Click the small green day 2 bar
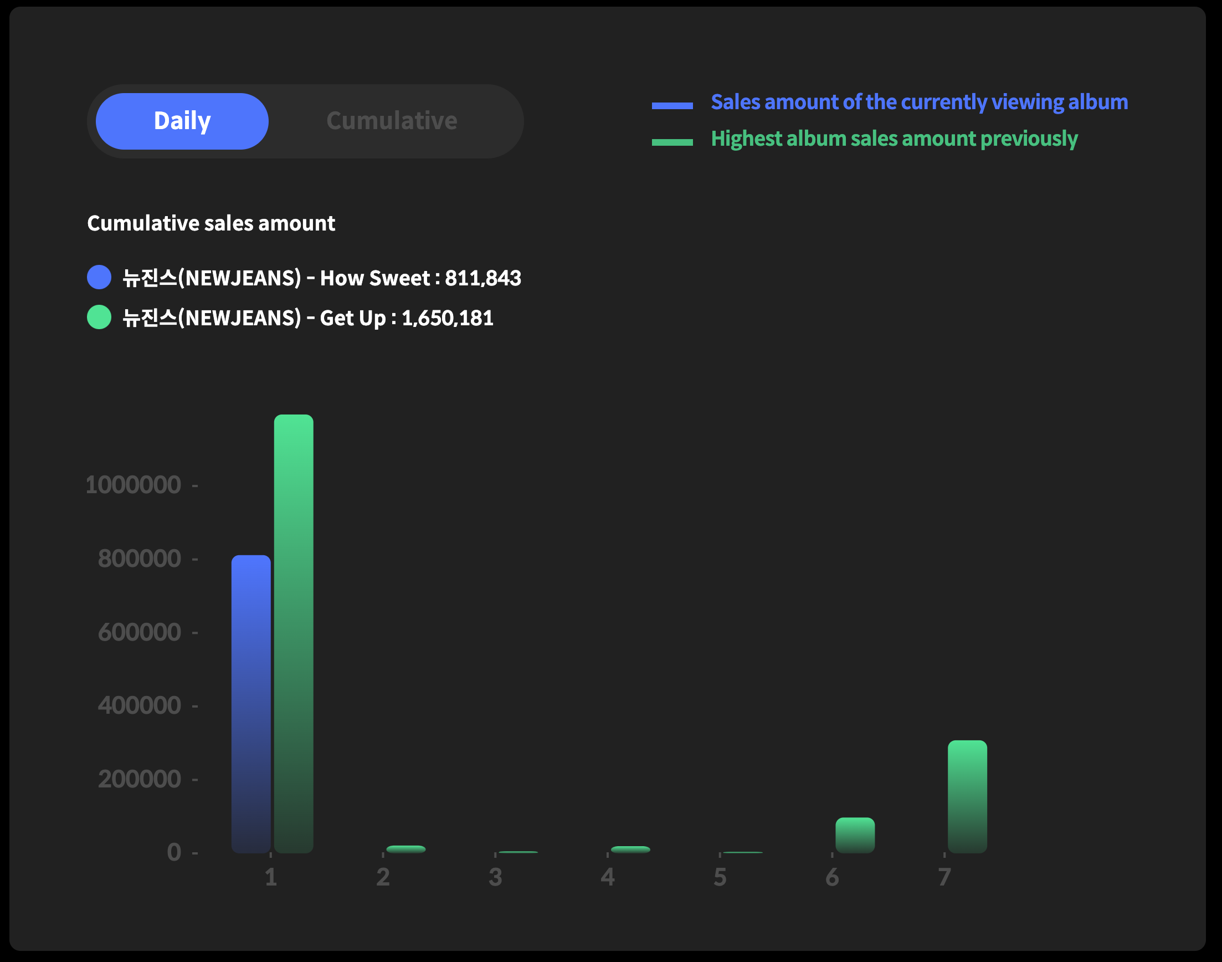This screenshot has width=1222, height=962. click(406, 849)
